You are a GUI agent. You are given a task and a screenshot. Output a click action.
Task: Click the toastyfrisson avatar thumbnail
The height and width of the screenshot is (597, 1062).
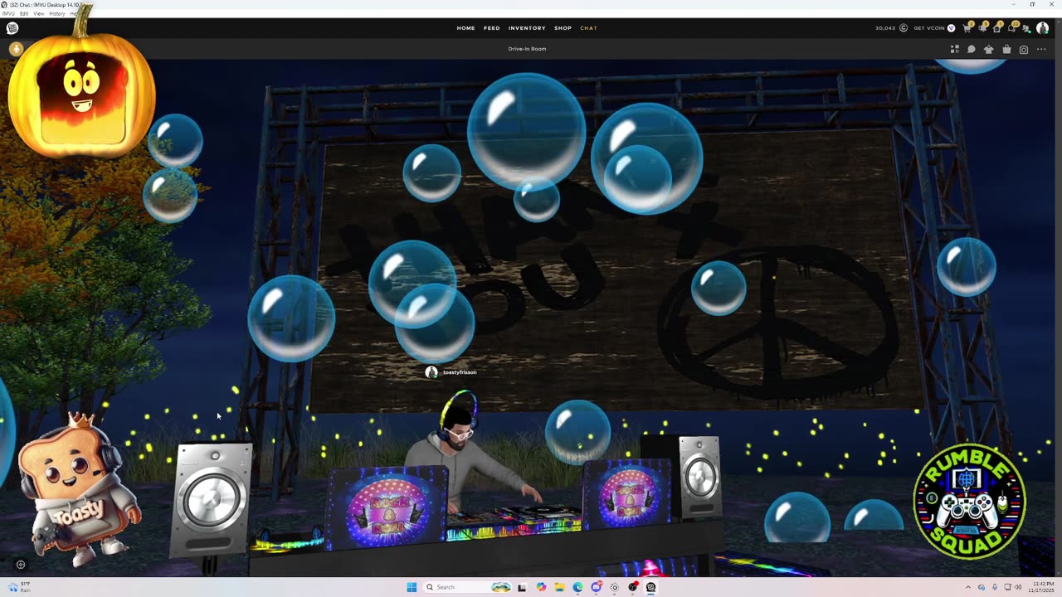point(431,372)
